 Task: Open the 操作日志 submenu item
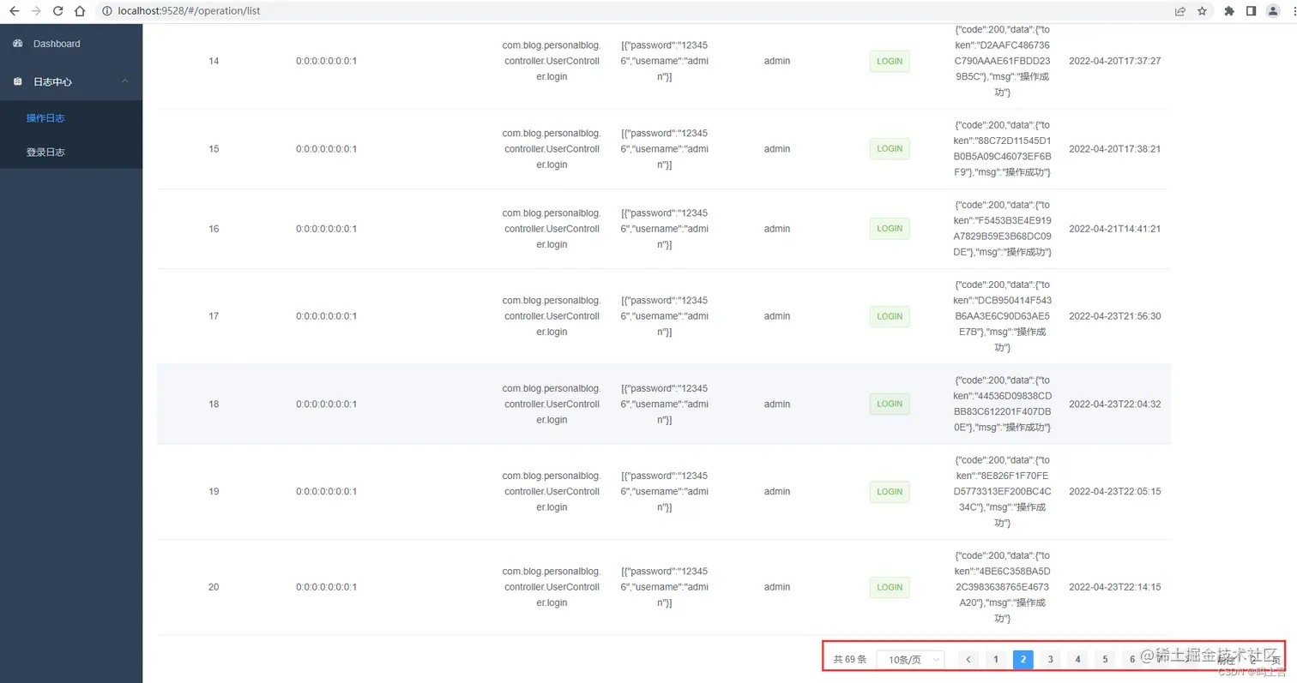click(71, 118)
